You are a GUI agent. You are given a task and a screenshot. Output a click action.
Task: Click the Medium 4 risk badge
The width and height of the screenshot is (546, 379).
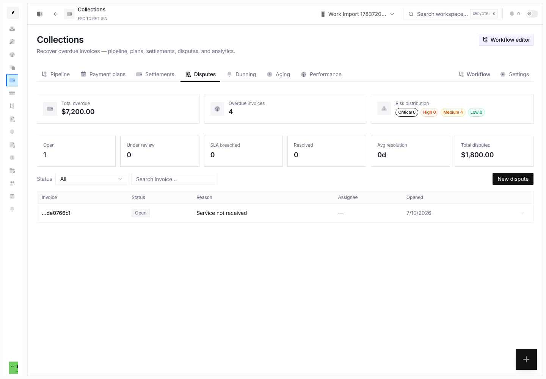coord(453,112)
